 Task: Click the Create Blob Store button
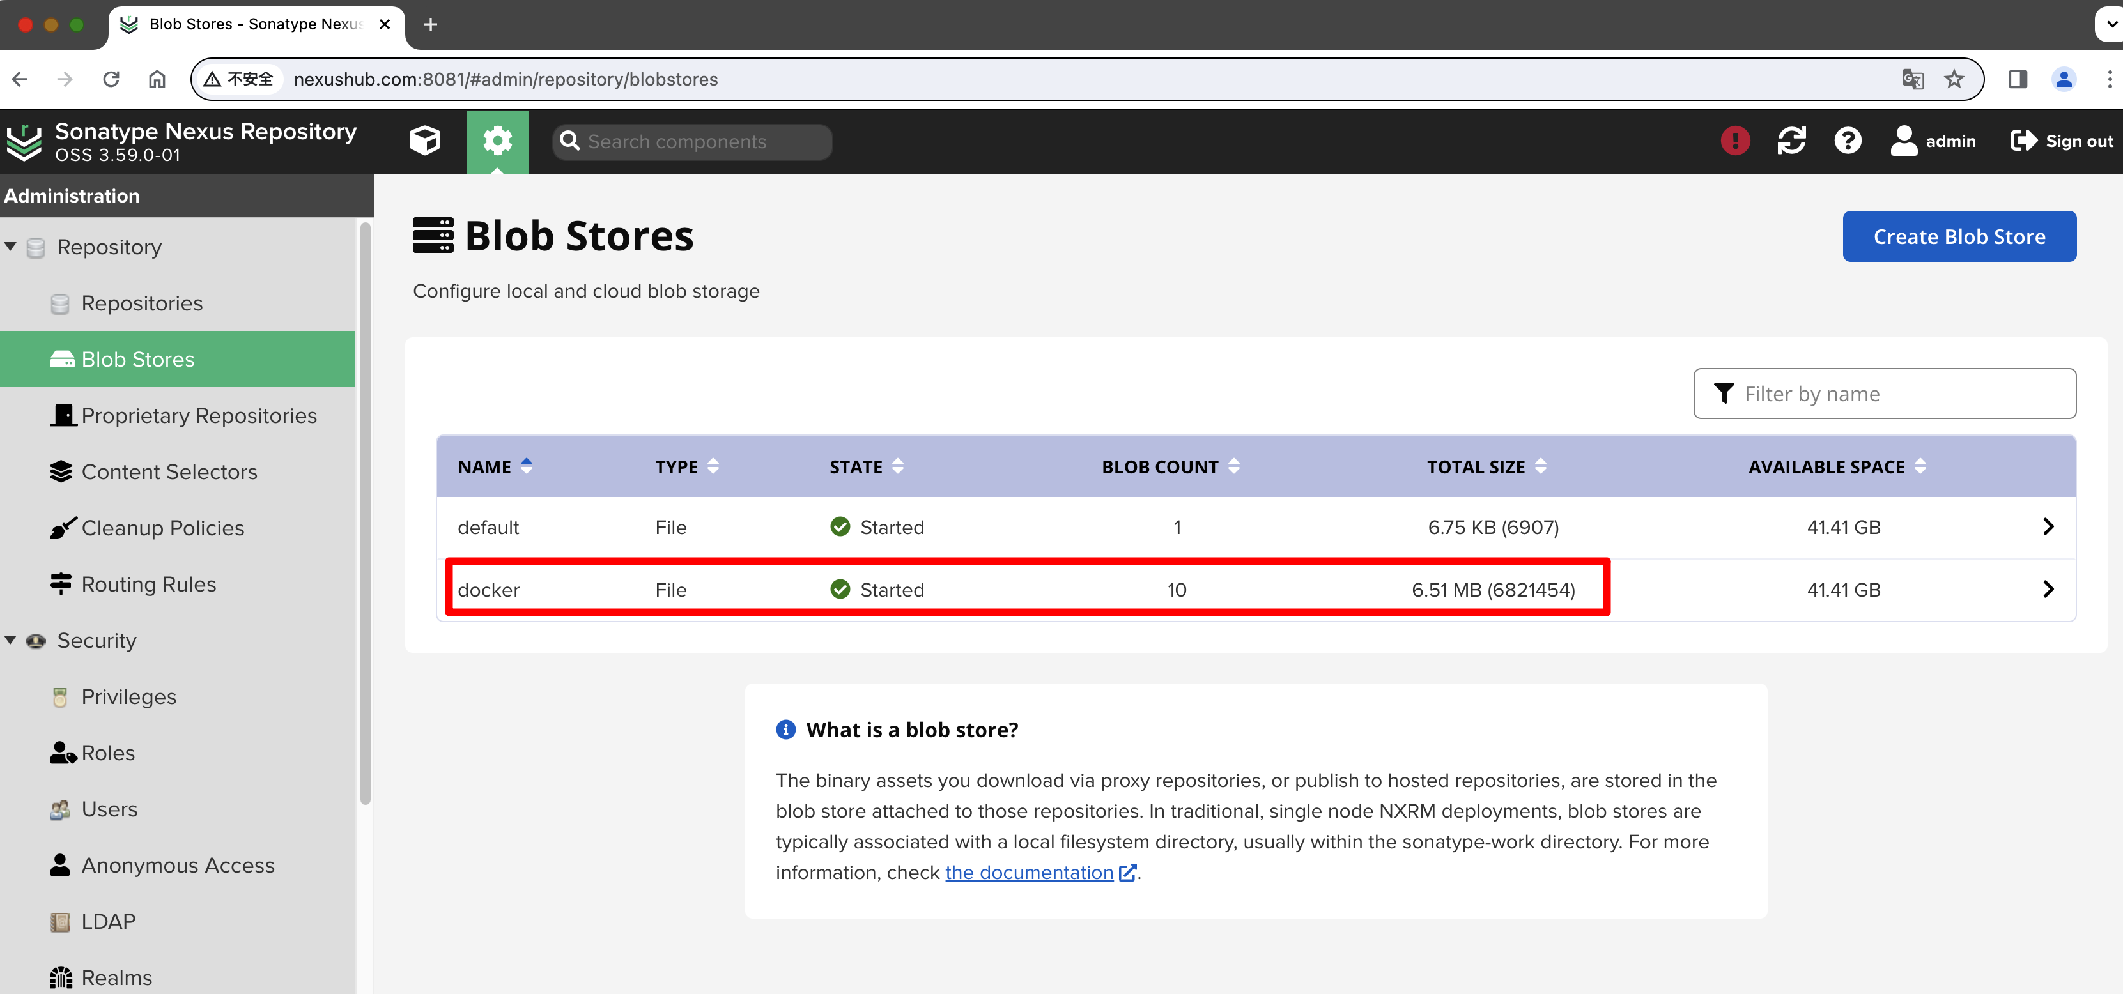pyautogui.click(x=1959, y=236)
